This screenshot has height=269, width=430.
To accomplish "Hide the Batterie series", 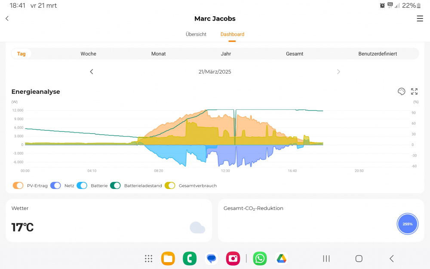I will coord(82,186).
